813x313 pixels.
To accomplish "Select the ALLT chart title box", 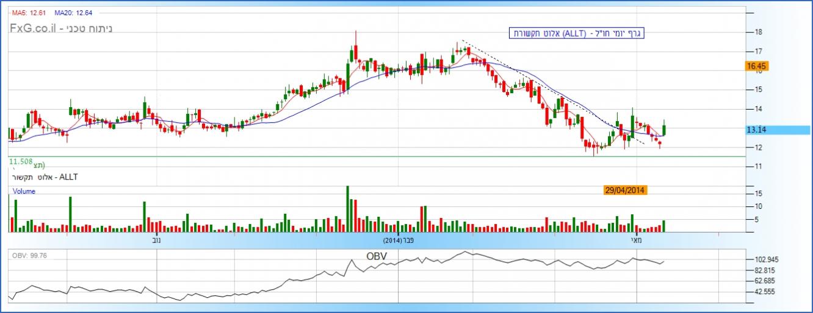I will (577, 33).
